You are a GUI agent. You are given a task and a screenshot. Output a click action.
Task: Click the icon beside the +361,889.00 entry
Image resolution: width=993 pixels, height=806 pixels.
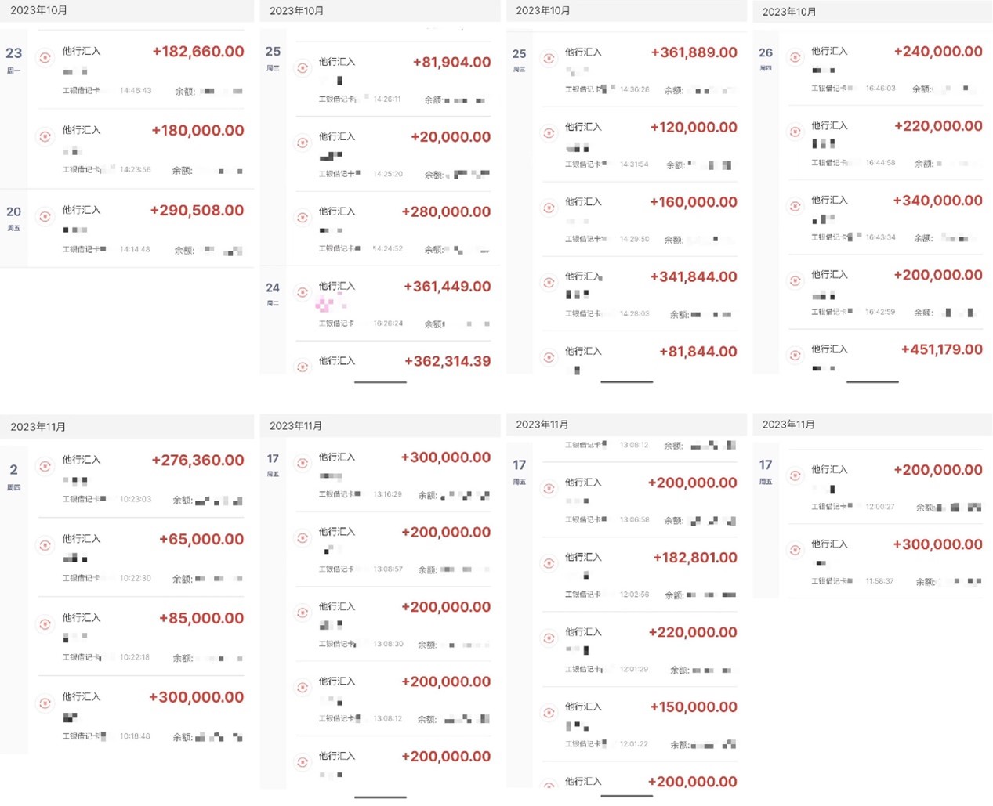point(549,58)
